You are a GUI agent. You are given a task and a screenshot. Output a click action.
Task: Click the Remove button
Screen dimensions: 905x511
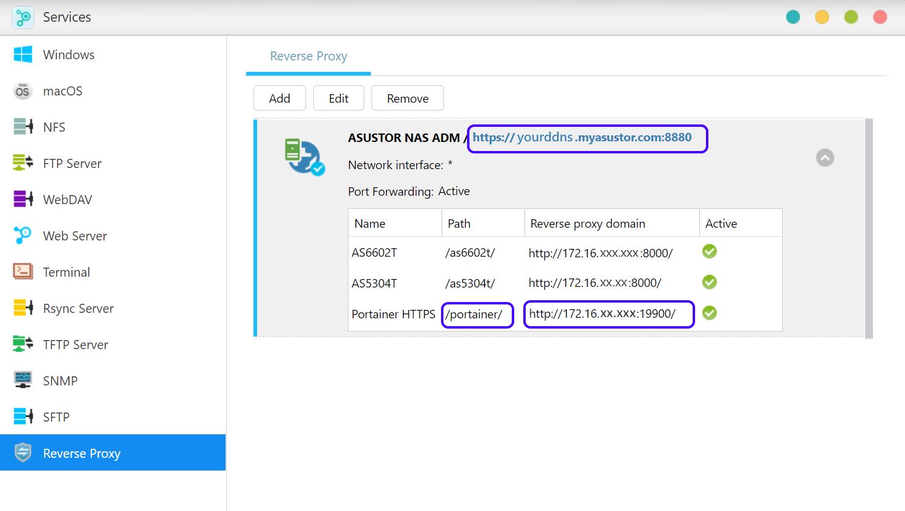coord(408,98)
